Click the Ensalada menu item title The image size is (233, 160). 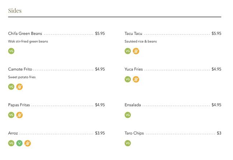pyautogui.click(x=133, y=105)
